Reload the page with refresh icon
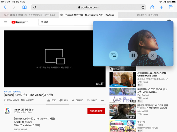Image resolution: width=177 pixels, height=132 pixels. click(143, 7)
